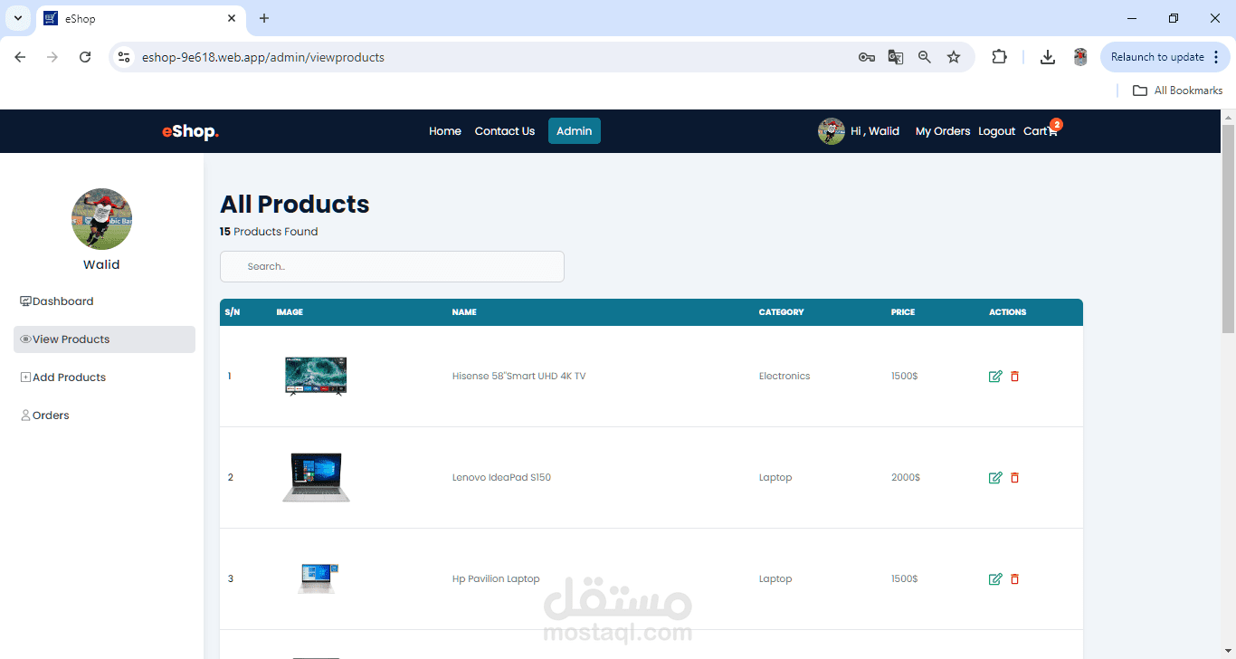Screen dimensions: 1236x659
Task: Click the Hp Pavilion Laptop thumbnail
Action: (x=318, y=578)
